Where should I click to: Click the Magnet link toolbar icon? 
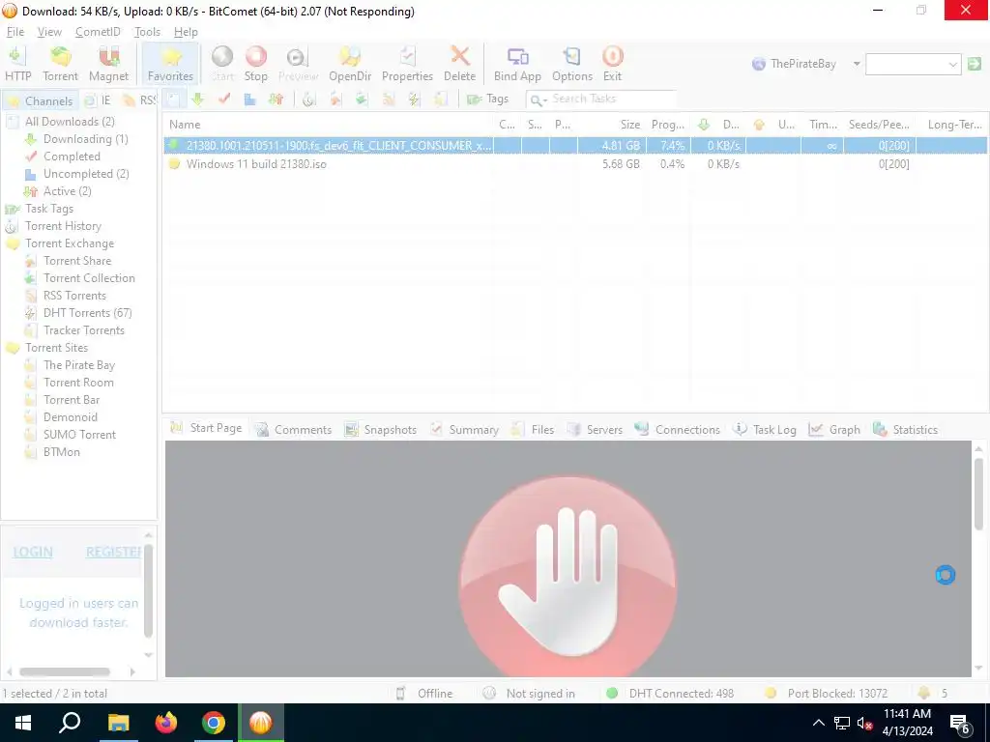click(x=108, y=64)
